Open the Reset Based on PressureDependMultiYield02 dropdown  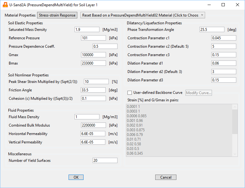[142, 15]
